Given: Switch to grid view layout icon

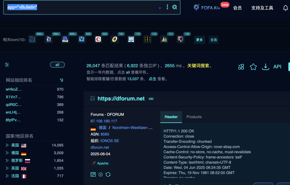Looking at the screenshot, I should [x=241, y=67].
